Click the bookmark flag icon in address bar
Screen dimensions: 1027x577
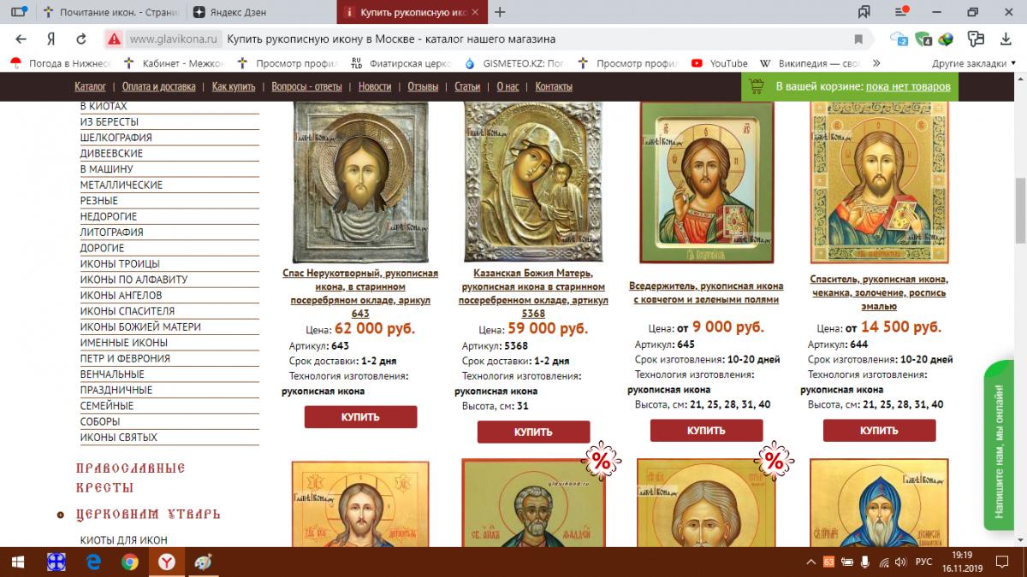tap(858, 39)
